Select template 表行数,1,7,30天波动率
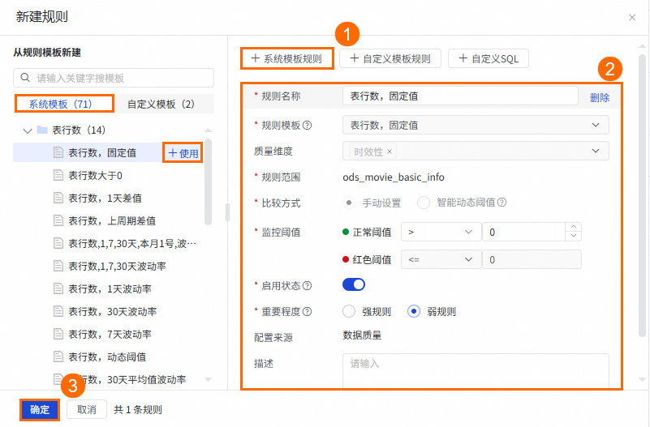 [117, 266]
